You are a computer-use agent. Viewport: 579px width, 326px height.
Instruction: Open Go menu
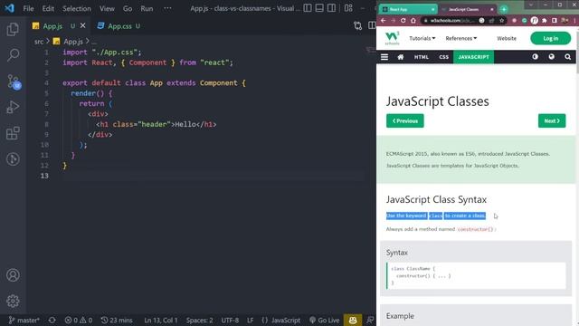click(x=128, y=8)
